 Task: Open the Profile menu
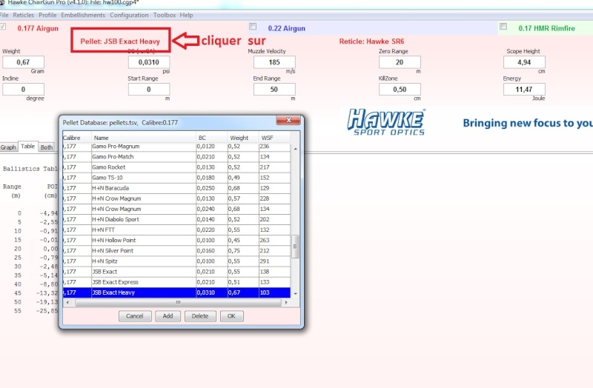point(47,15)
